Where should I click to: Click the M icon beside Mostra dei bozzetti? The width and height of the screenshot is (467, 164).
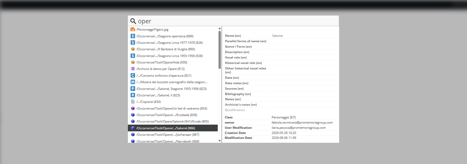(x=133, y=82)
